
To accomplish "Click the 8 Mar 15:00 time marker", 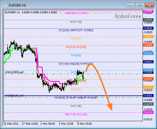I will (85, 124).
